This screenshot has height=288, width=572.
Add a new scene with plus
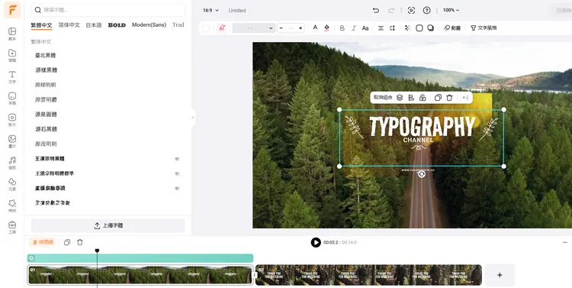coord(500,275)
